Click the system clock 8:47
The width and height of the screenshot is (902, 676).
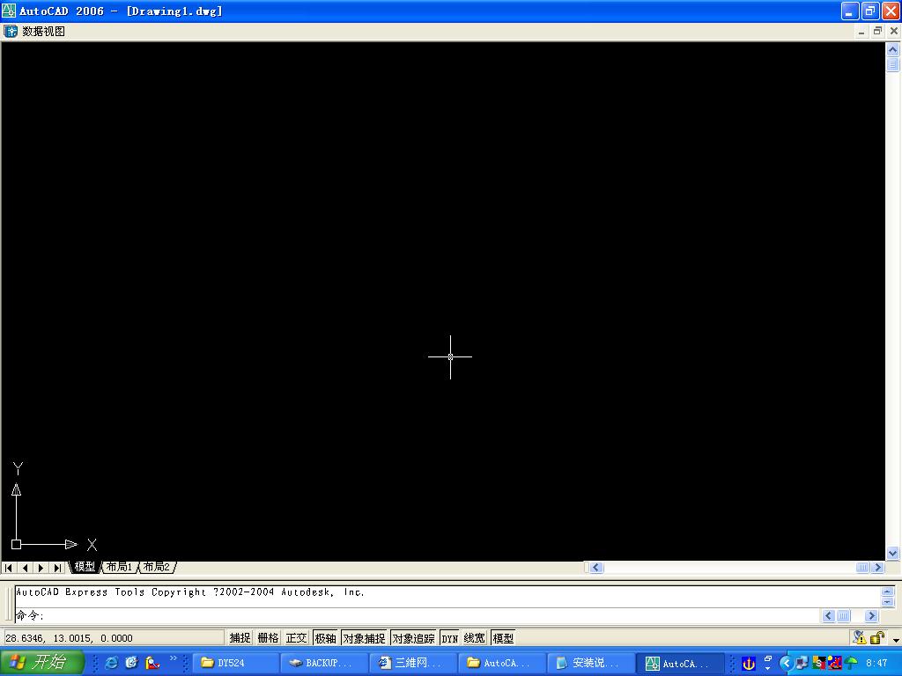click(876, 664)
